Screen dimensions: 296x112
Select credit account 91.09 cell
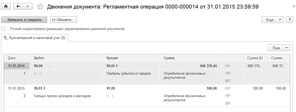click(111, 88)
